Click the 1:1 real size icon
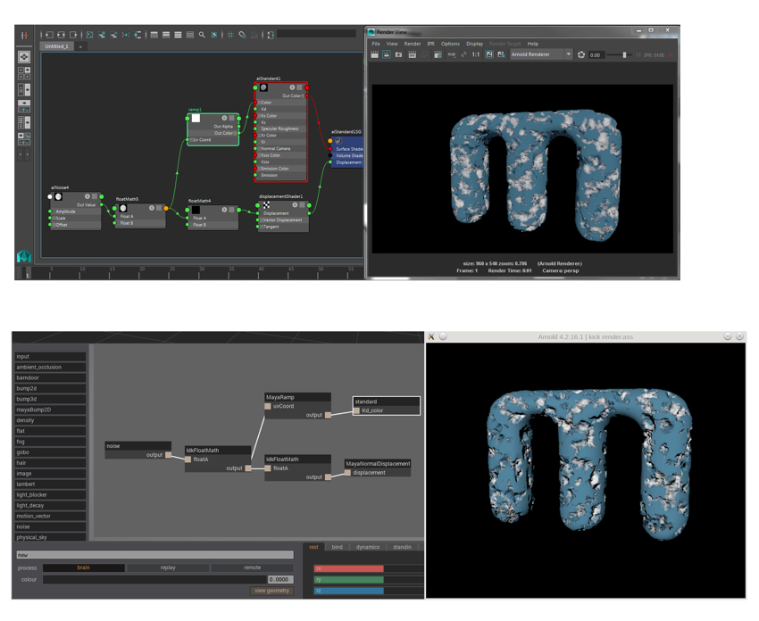This screenshot has height=621, width=759. click(x=475, y=54)
